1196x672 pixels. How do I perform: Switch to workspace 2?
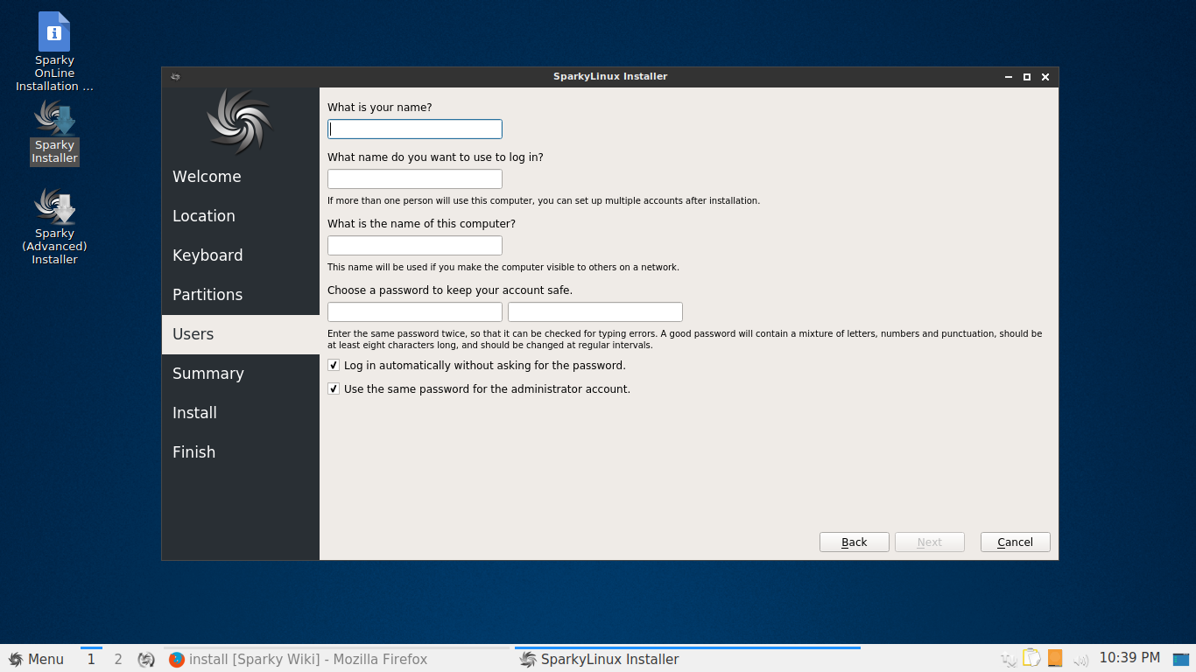click(118, 659)
